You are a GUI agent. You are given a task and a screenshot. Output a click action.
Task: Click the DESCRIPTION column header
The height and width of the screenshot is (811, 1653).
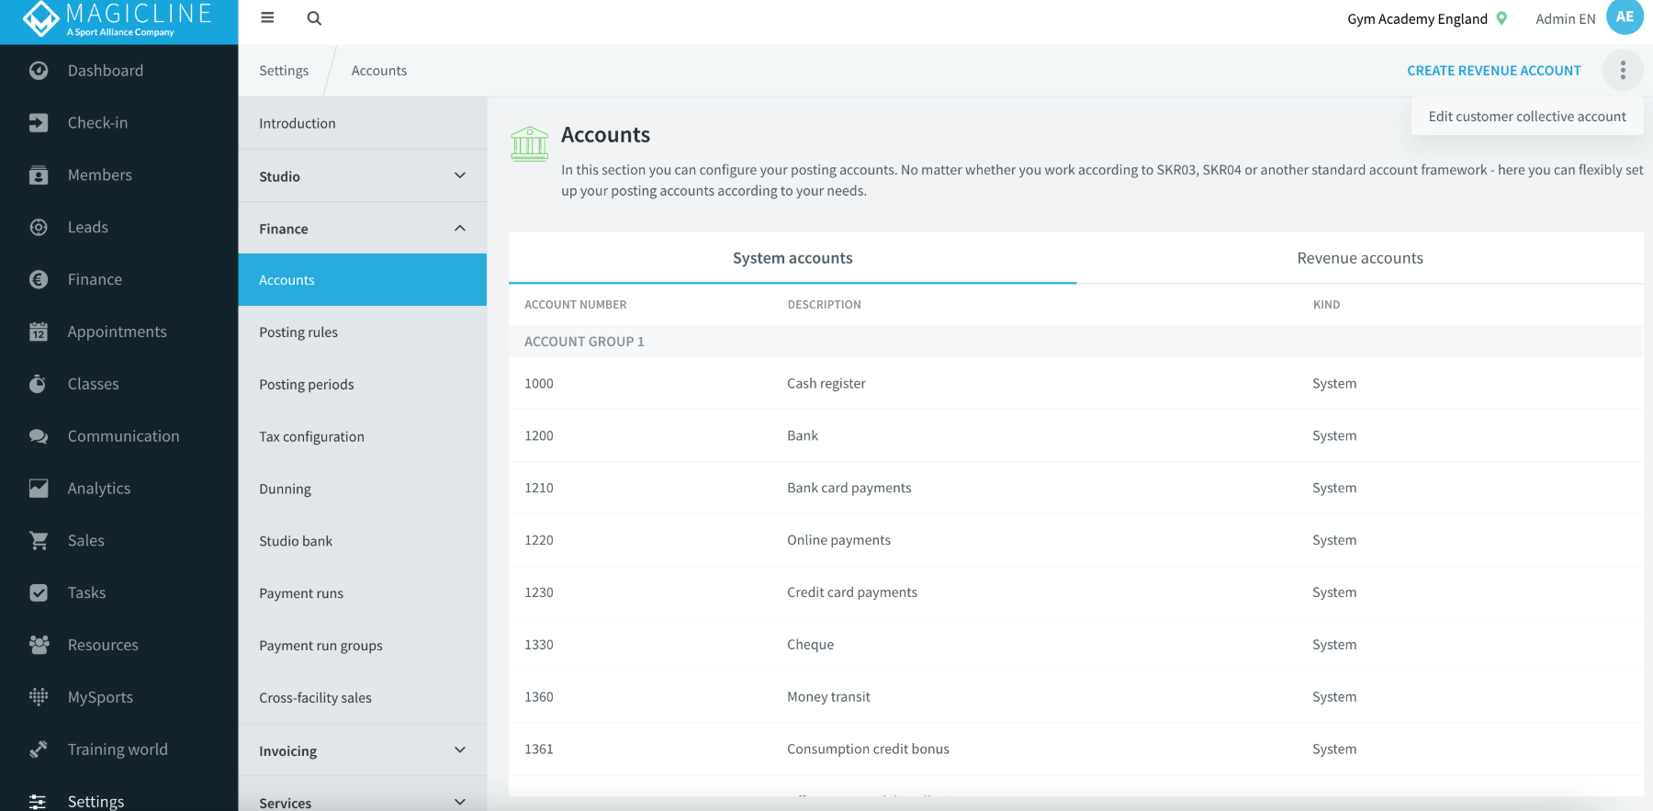(x=824, y=305)
